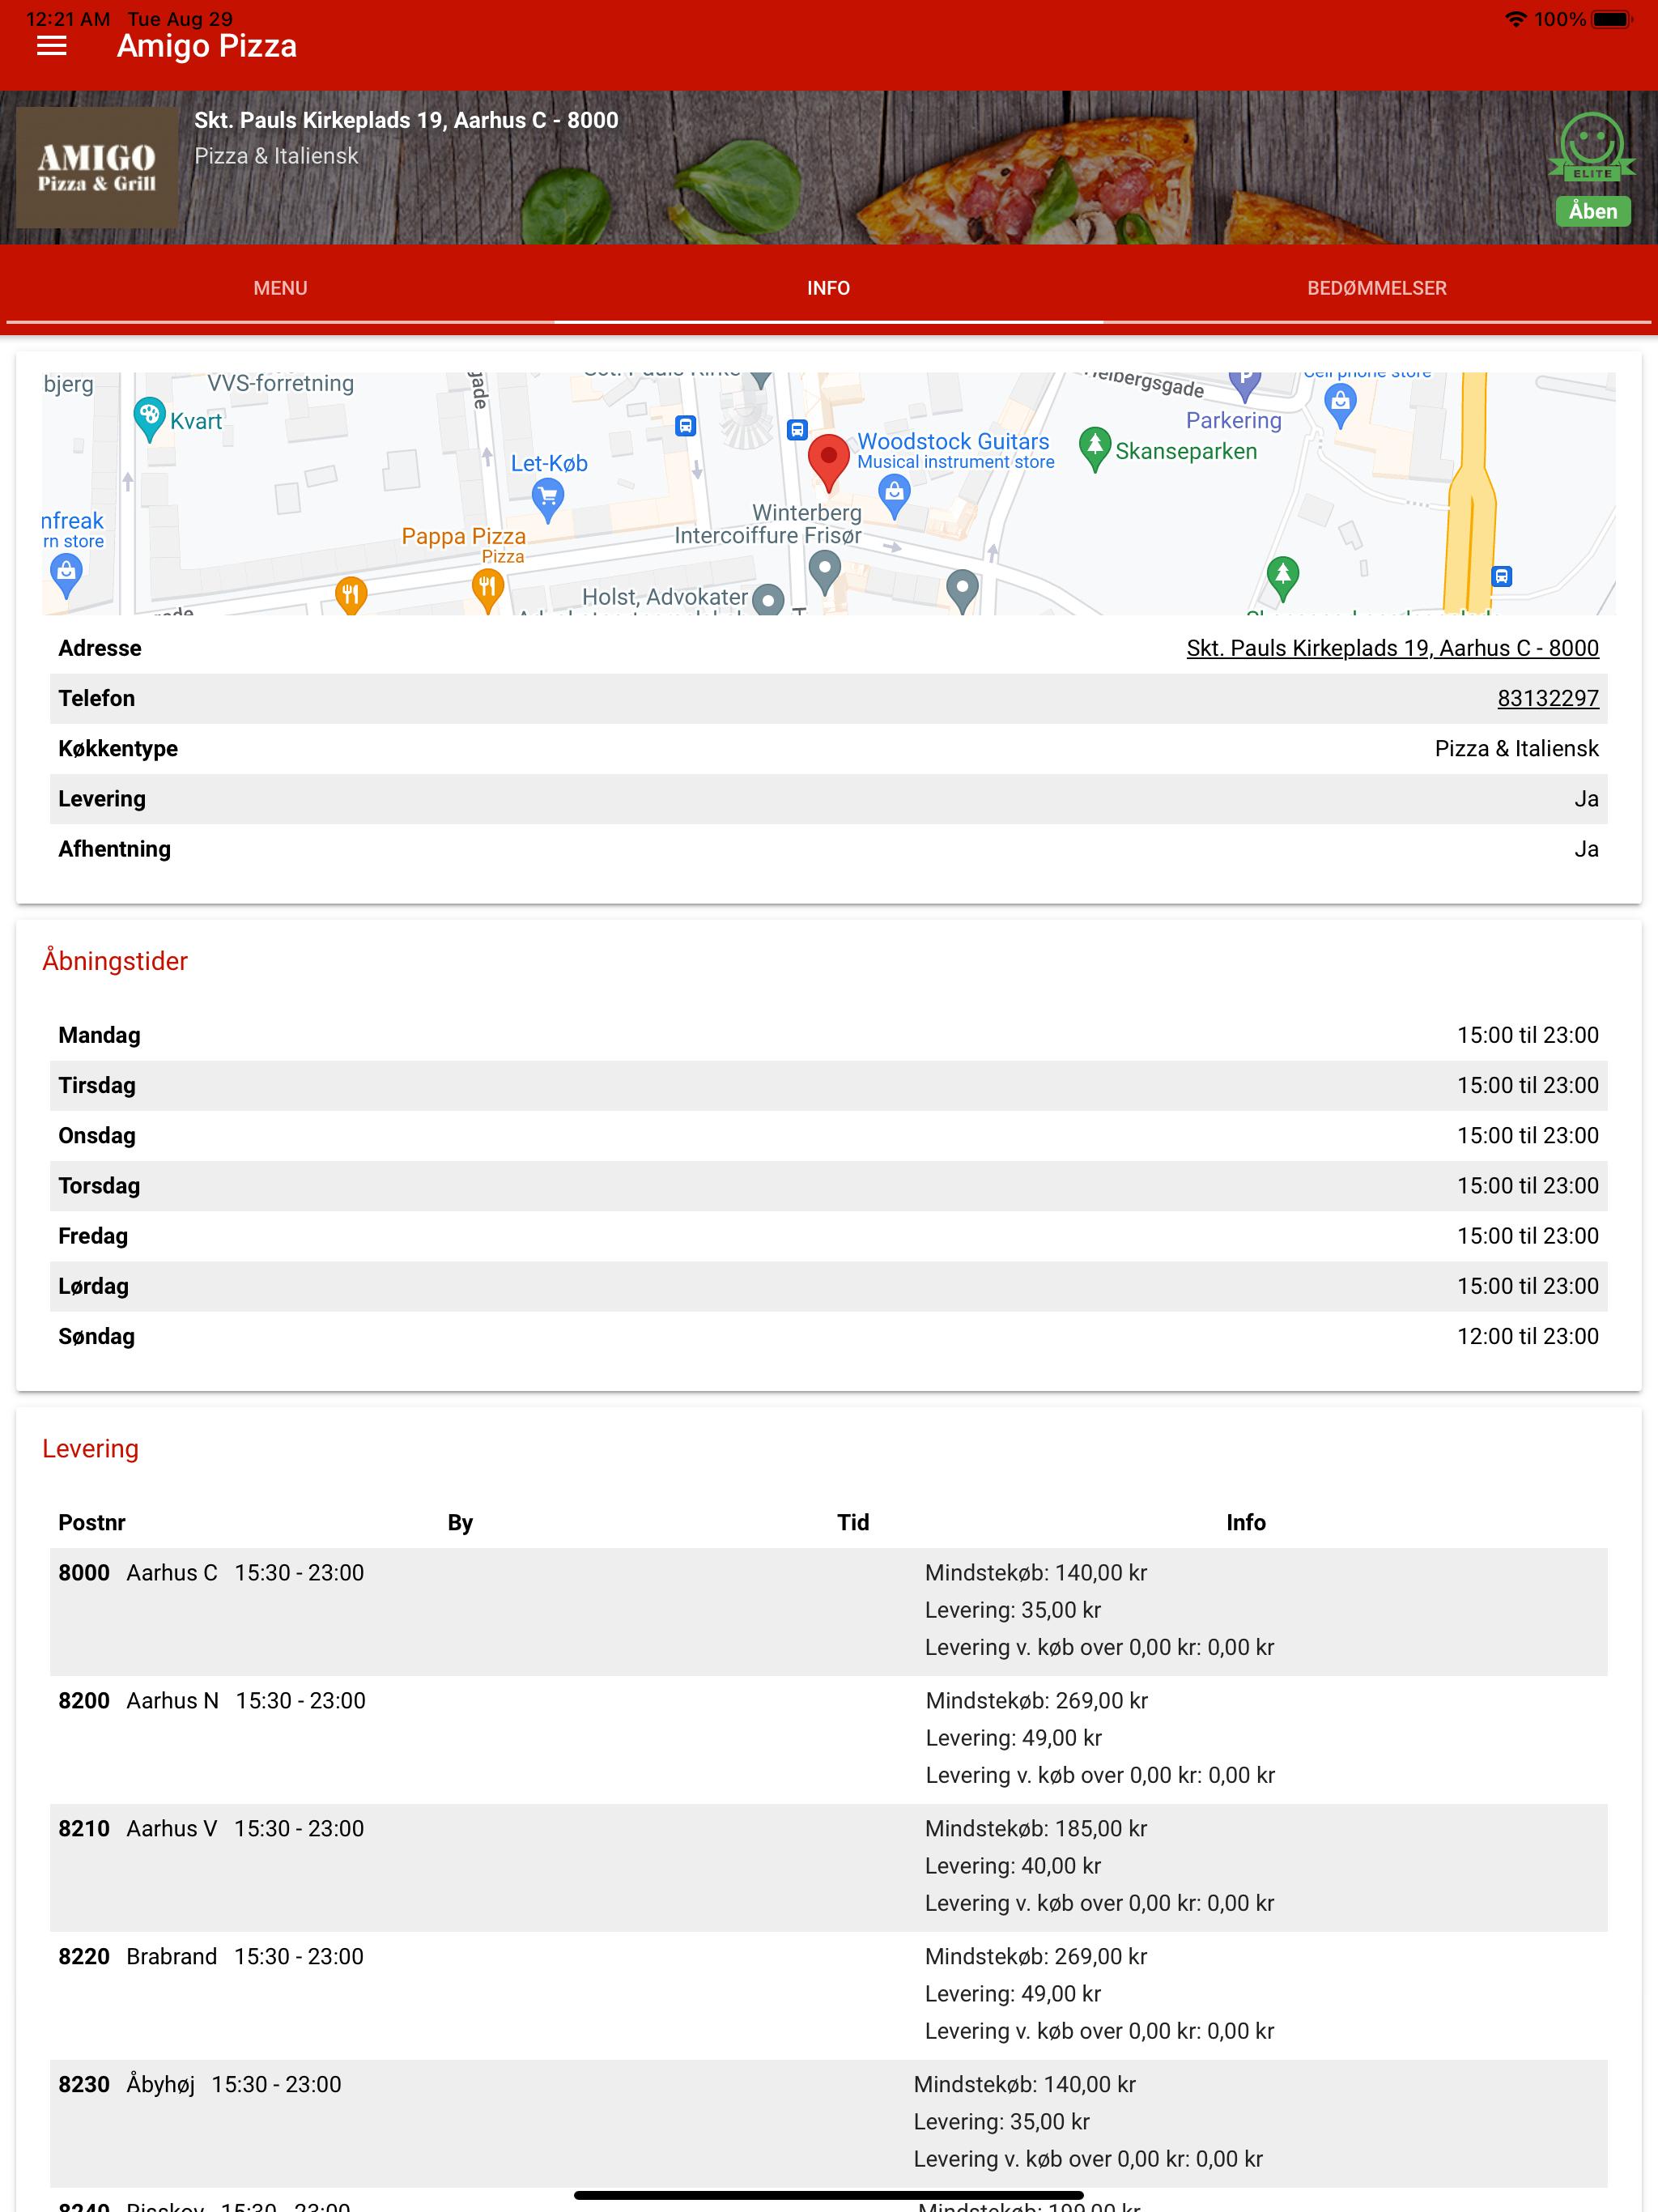This screenshot has height=2212, width=1658.
Task: Click the Holst, Advokater map pin
Action: pyautogui.click(x=767, y=600)
